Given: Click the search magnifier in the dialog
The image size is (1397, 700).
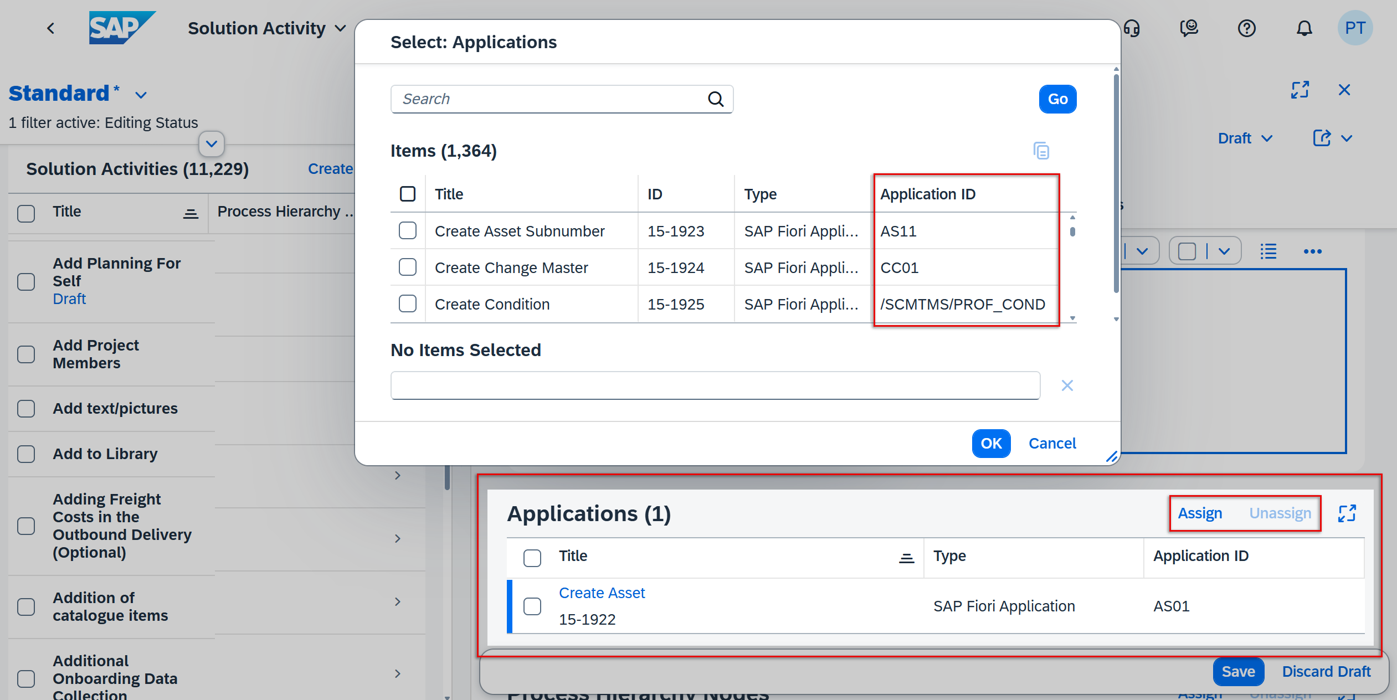Looking at the screenshot, I should pyautogui.click(x=716, y=99).
